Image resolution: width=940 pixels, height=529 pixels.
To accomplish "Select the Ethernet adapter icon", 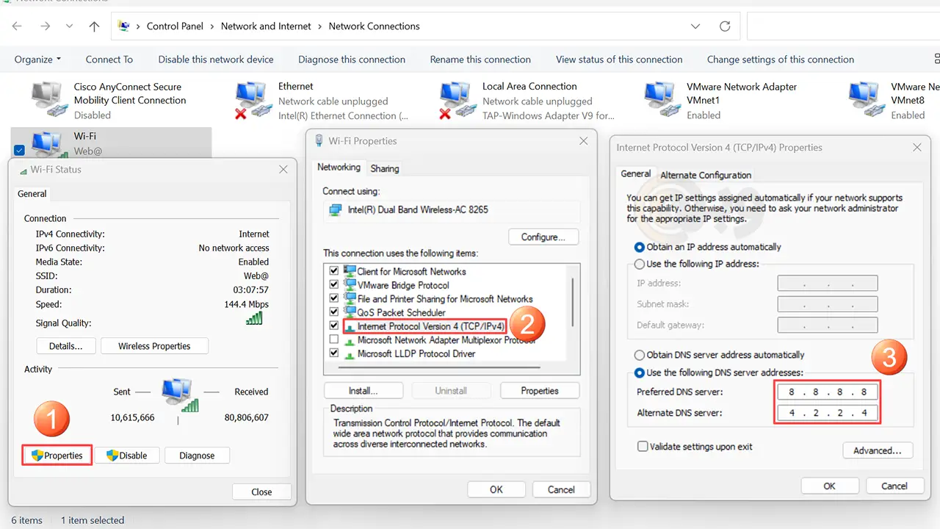I will click(251, 100).
